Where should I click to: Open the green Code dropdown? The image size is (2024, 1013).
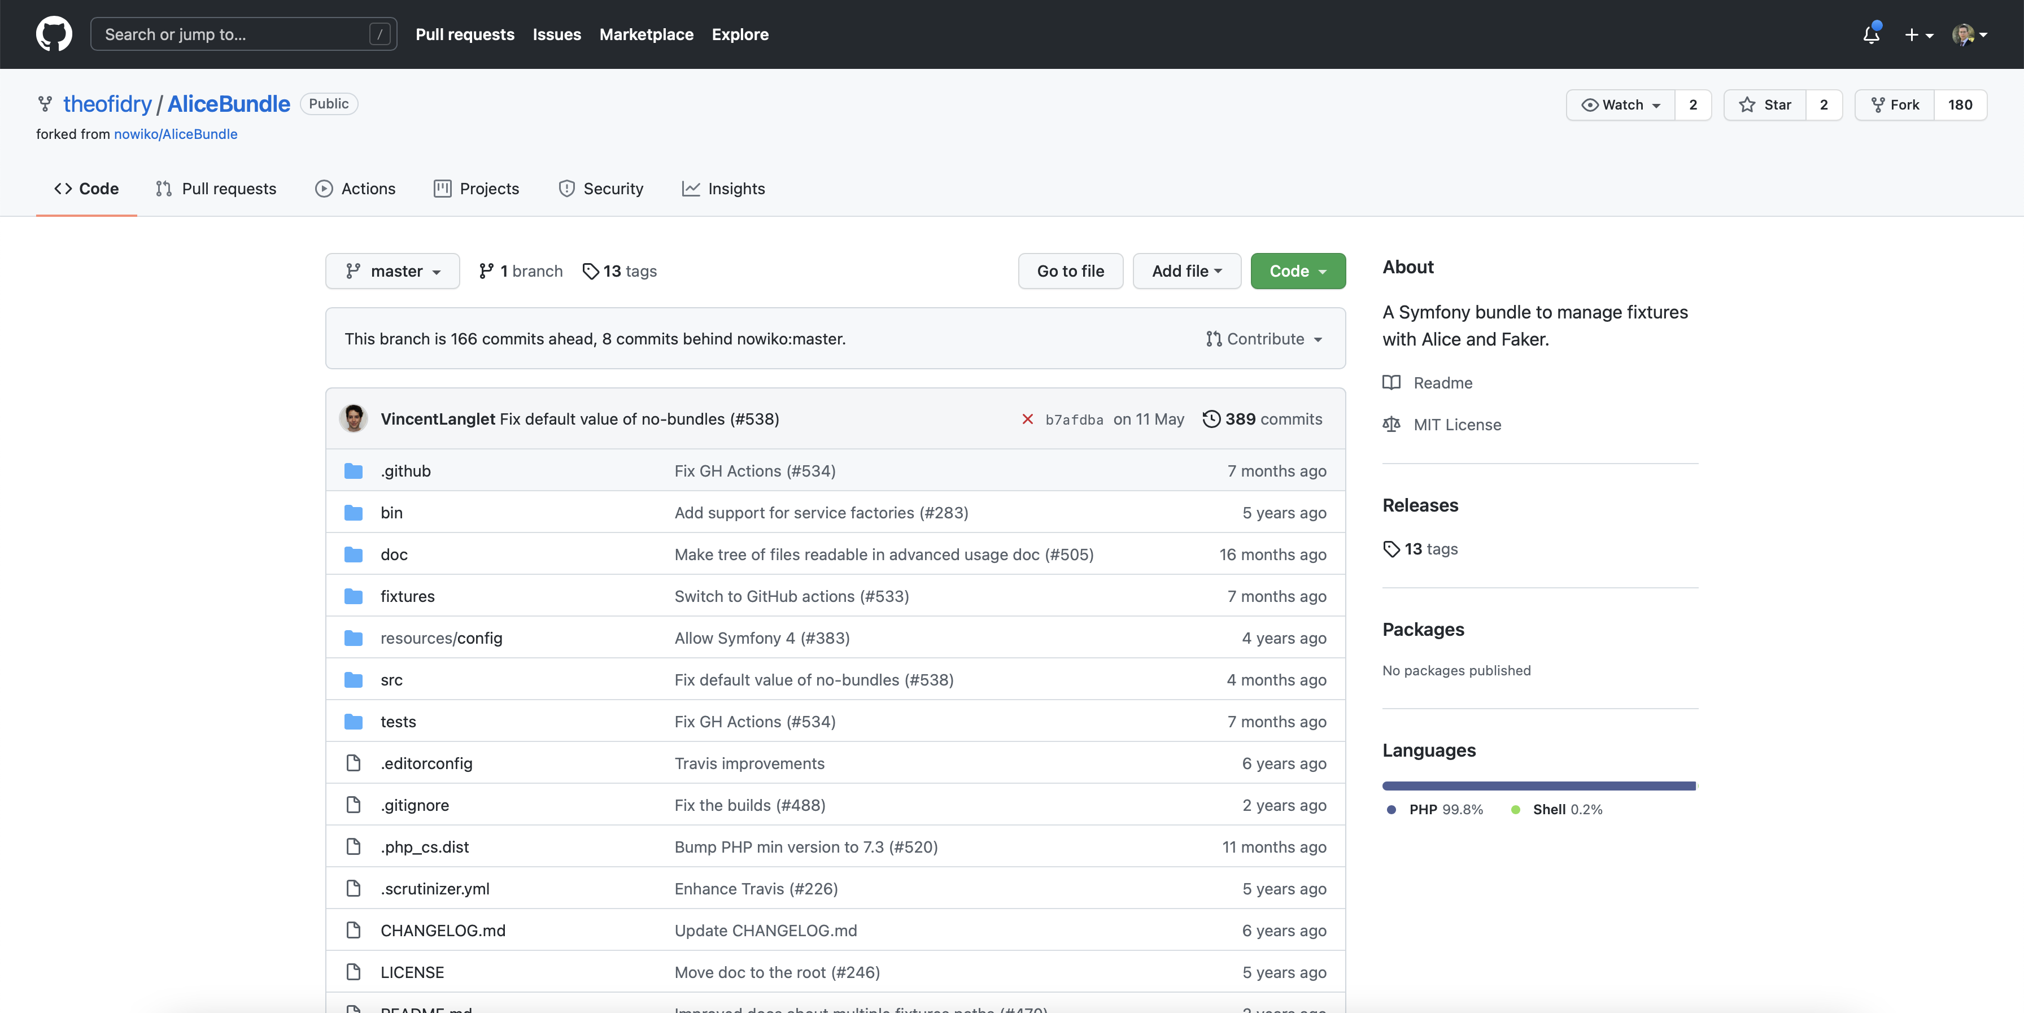pos(1297,271)
